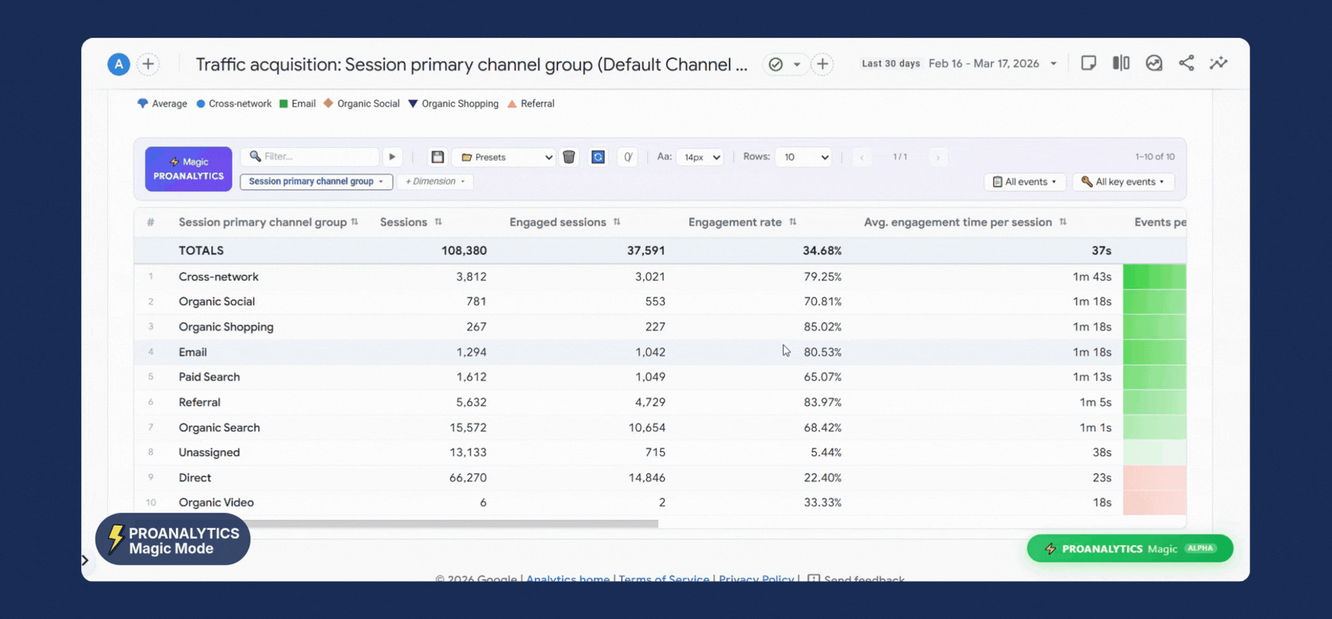
Task: Sort the table by Engaged sessions
Action: pos(565,222)
